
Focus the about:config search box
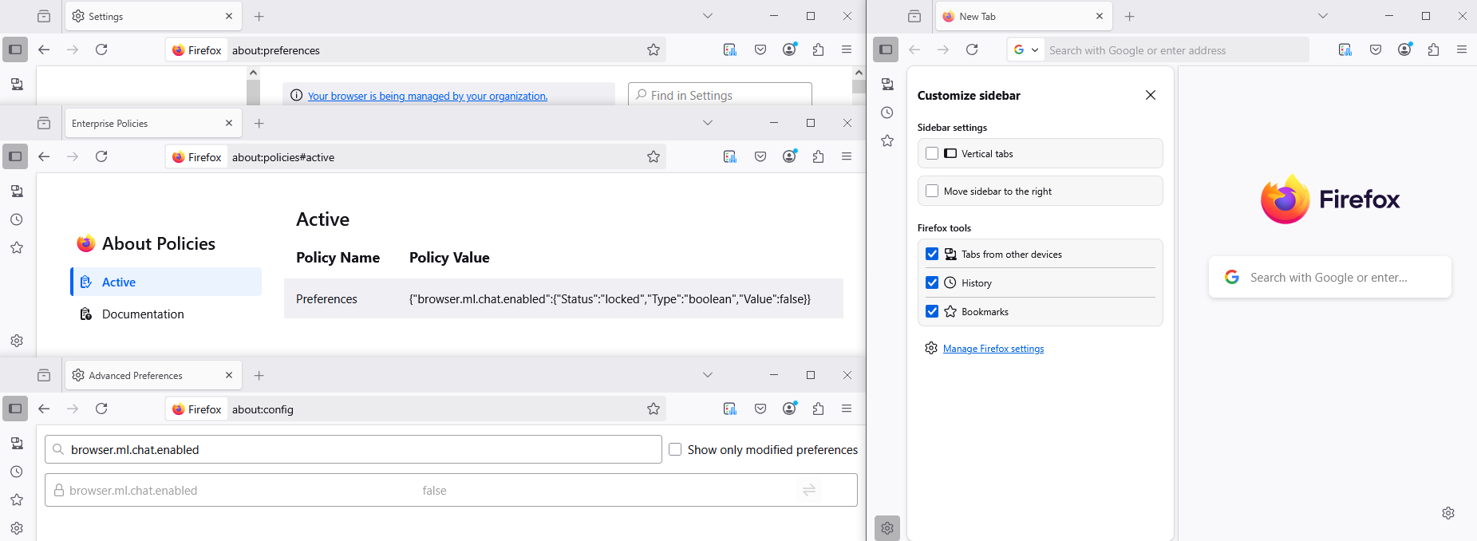click(x=353, y=449)
